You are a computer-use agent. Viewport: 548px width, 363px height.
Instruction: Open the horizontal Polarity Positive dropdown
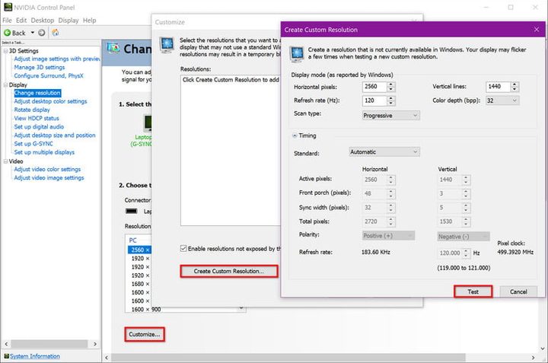point(388,236)
